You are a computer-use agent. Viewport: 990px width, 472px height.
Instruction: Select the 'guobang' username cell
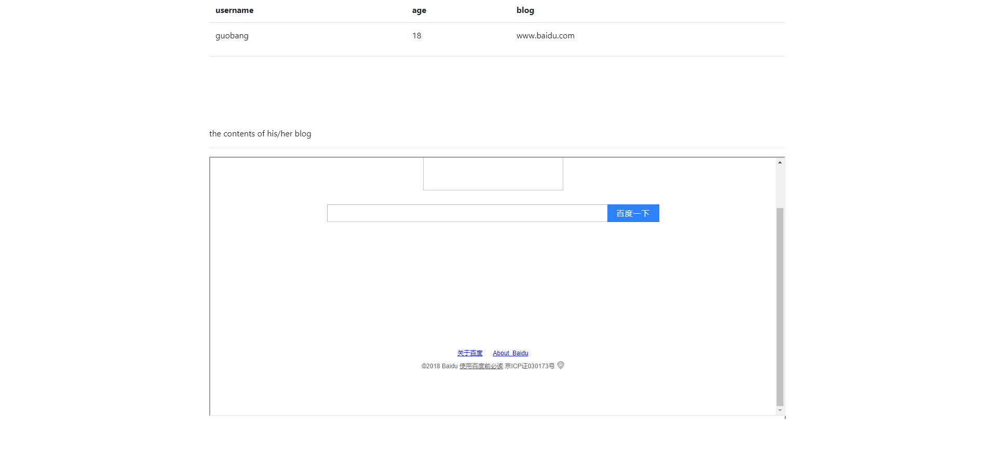click(x=232, y=36)
